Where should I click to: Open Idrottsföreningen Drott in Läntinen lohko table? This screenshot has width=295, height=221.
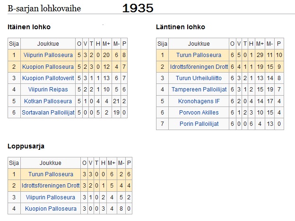pyautogui.click(x=199, y=67)
